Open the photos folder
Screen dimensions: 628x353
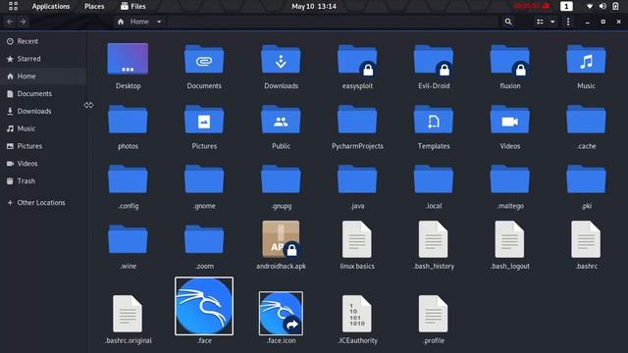pos(128,120)
